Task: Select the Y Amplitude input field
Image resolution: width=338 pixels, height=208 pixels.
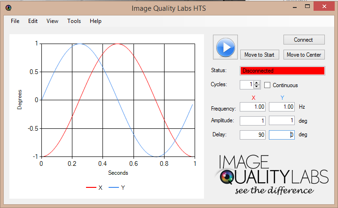Action: [x=282, y=121]
